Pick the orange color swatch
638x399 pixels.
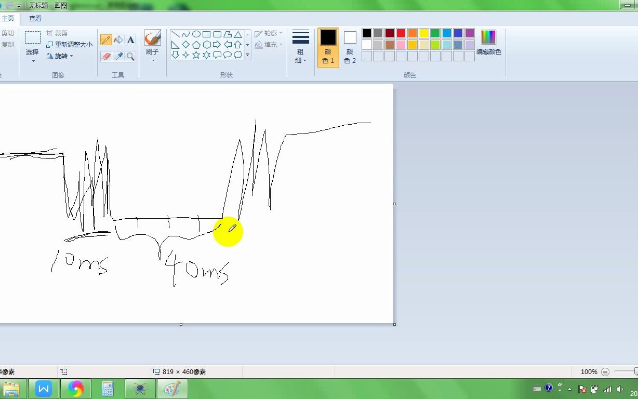coord(413,33)
